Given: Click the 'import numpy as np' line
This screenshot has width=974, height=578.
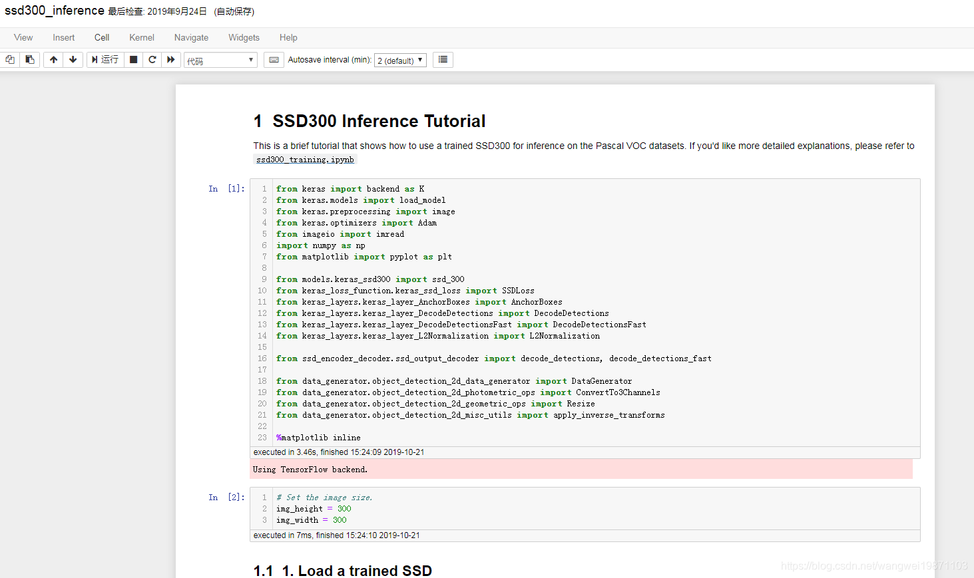Looking at the screenshot, I should pyautogui.click(x=321, y=245).
